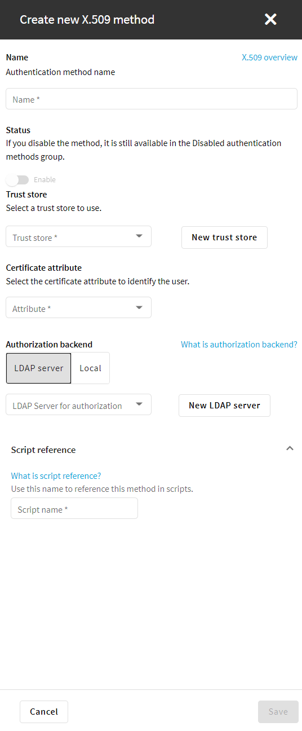
Task: Click the LDAP Server dropdown arrow icon
Action: 139,404
